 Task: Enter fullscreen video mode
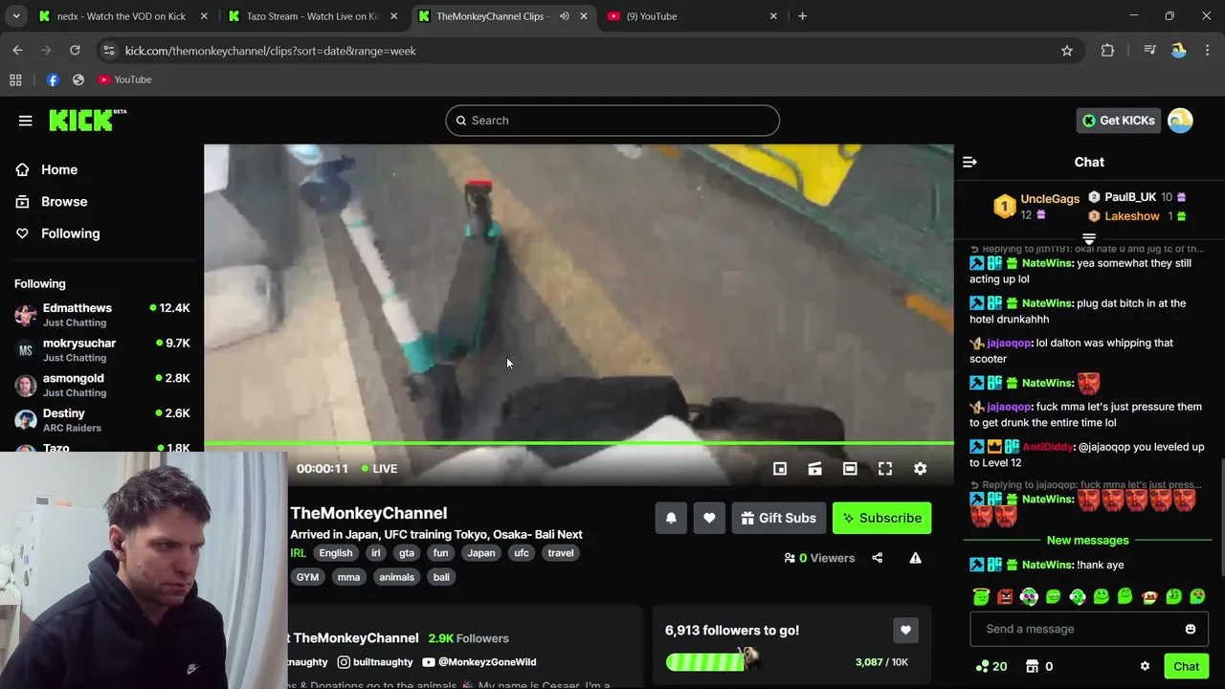click(x=885, y=469)
